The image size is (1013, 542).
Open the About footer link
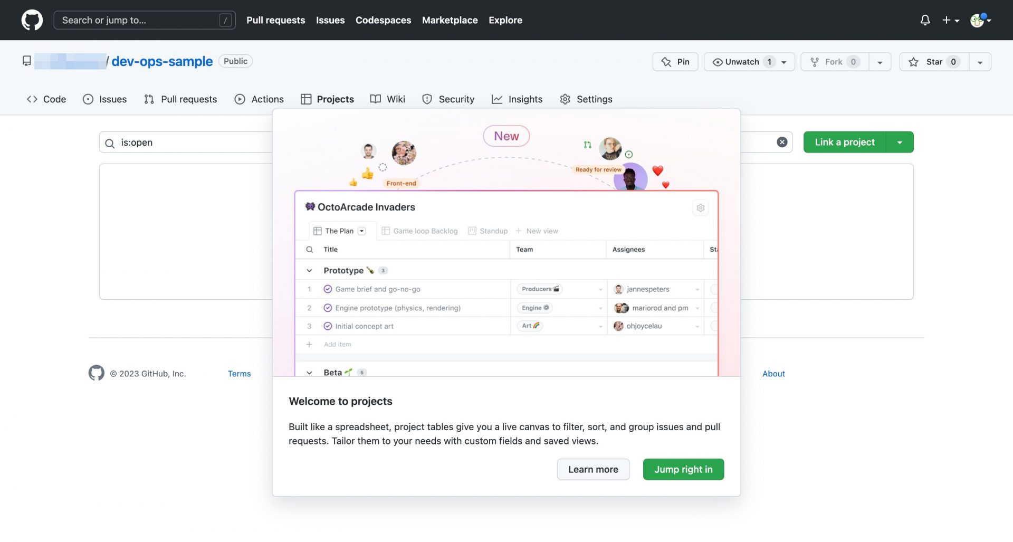tap(773, 374)
